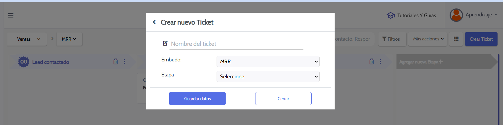The image size is (503, 125).
Task: Click the trash icon on the right stage
Action: 372,62
